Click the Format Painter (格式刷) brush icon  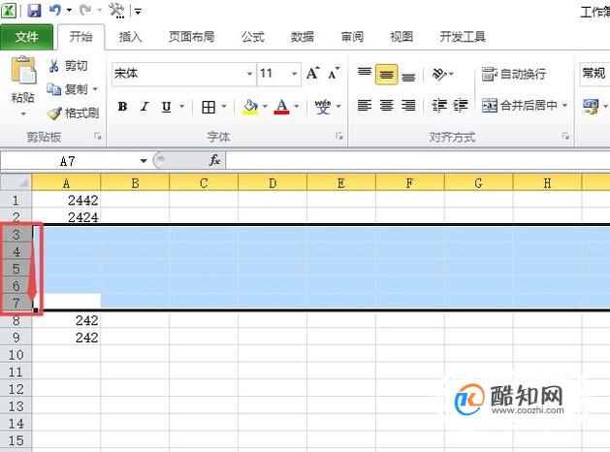click(54, 113)
